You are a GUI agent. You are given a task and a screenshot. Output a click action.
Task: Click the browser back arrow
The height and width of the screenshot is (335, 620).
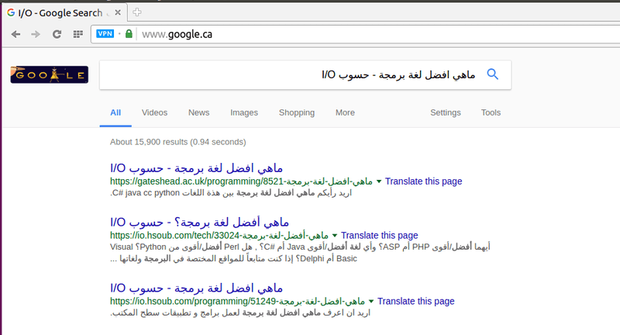[x=15, y=34]
